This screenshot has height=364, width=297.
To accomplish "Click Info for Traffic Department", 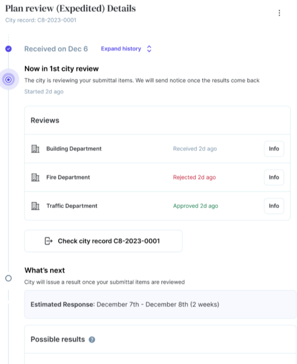I will point(274,206).
